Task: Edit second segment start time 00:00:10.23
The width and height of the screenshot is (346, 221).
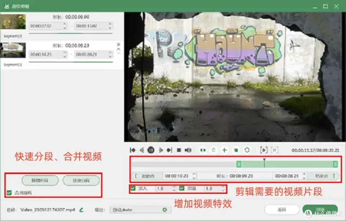Action: point(45,54)
